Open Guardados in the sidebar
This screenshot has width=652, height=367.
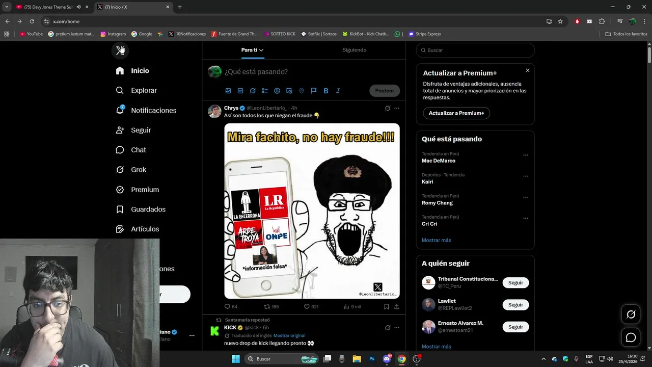(x=141, y=209)
